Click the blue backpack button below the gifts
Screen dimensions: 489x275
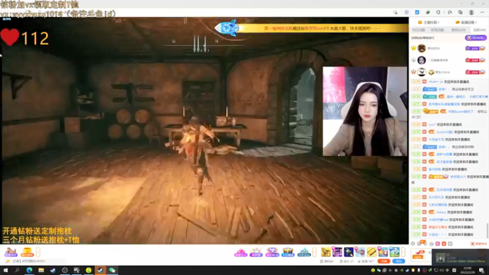(399, 262)
